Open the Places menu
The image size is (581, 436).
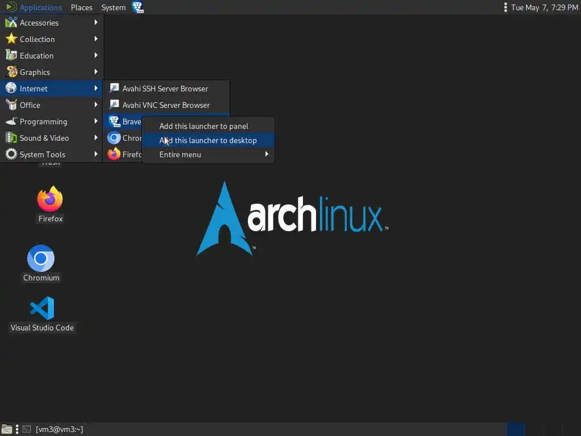pyautogui.click(x=82, y=7)
